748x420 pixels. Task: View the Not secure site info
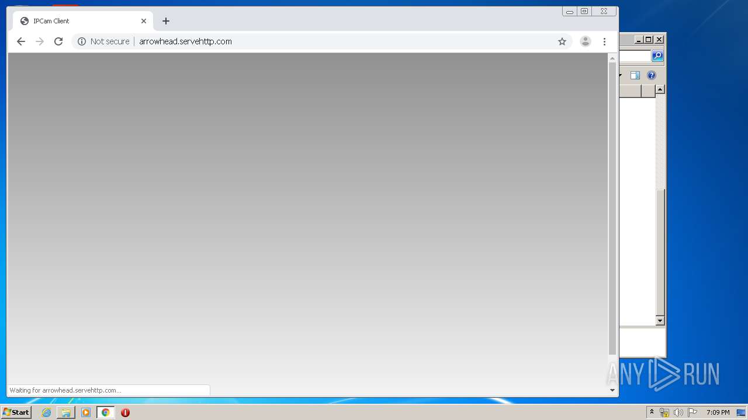pos(103,41)
